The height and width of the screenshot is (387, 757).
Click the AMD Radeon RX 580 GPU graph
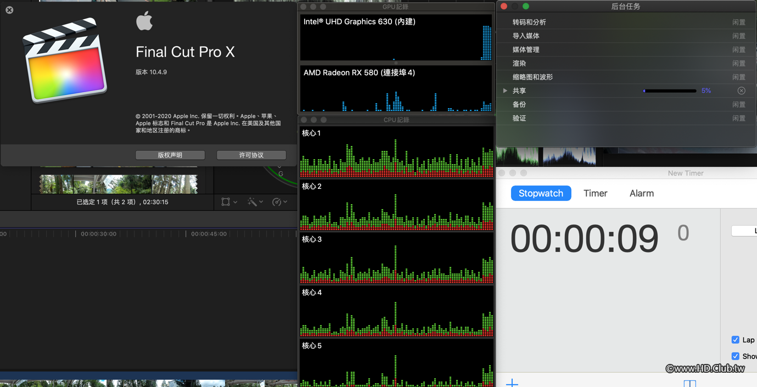point(396,88)
